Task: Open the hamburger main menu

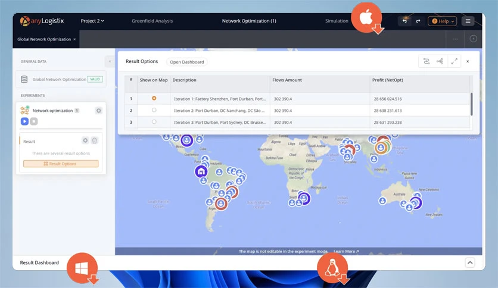Action: point(468,21)
